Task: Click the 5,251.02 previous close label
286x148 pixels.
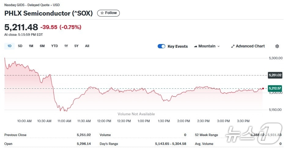Action: pos(275,75)
